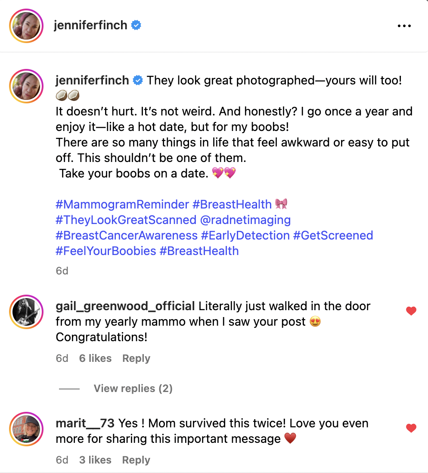Click the gail_greenwood_official username

[x=125, y=306]
